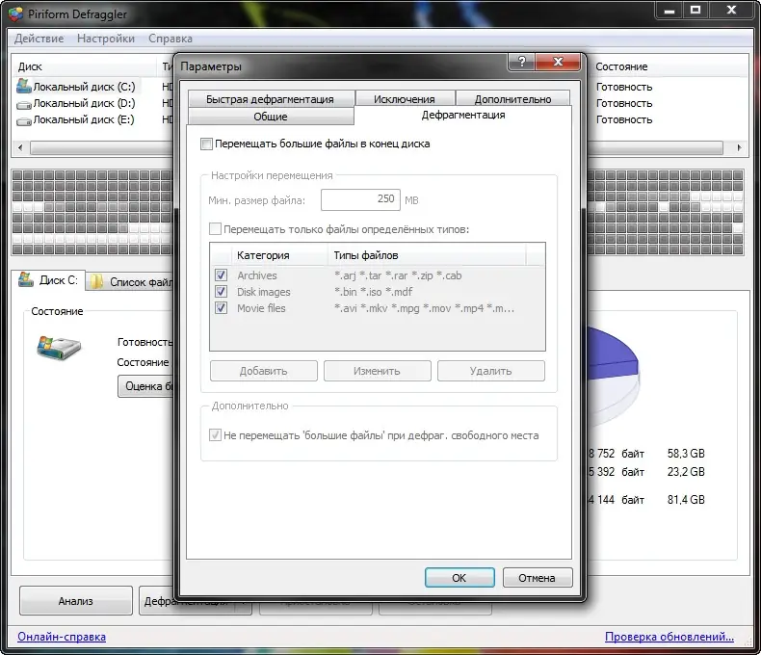Open the Настройки menu

[106, 39]
